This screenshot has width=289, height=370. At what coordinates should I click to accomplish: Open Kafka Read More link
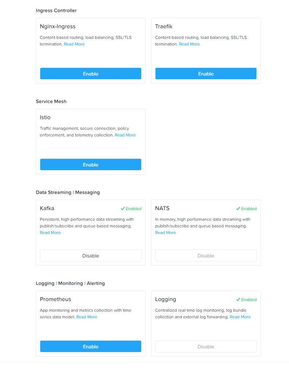50,232
